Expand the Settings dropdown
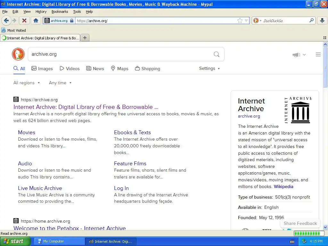328x246 pixels. [209, 69]
